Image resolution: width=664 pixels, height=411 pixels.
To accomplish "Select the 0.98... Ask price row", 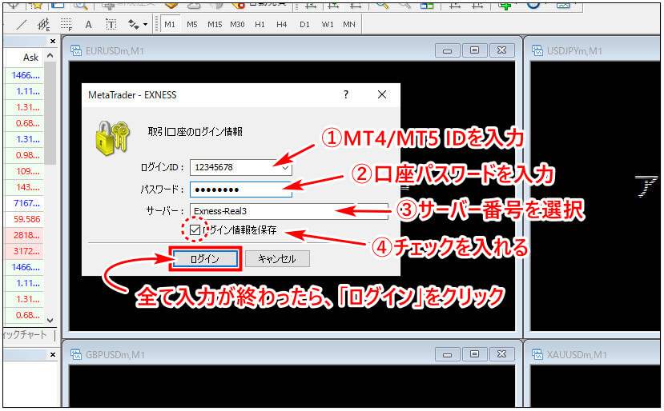I will coord(24,155).
